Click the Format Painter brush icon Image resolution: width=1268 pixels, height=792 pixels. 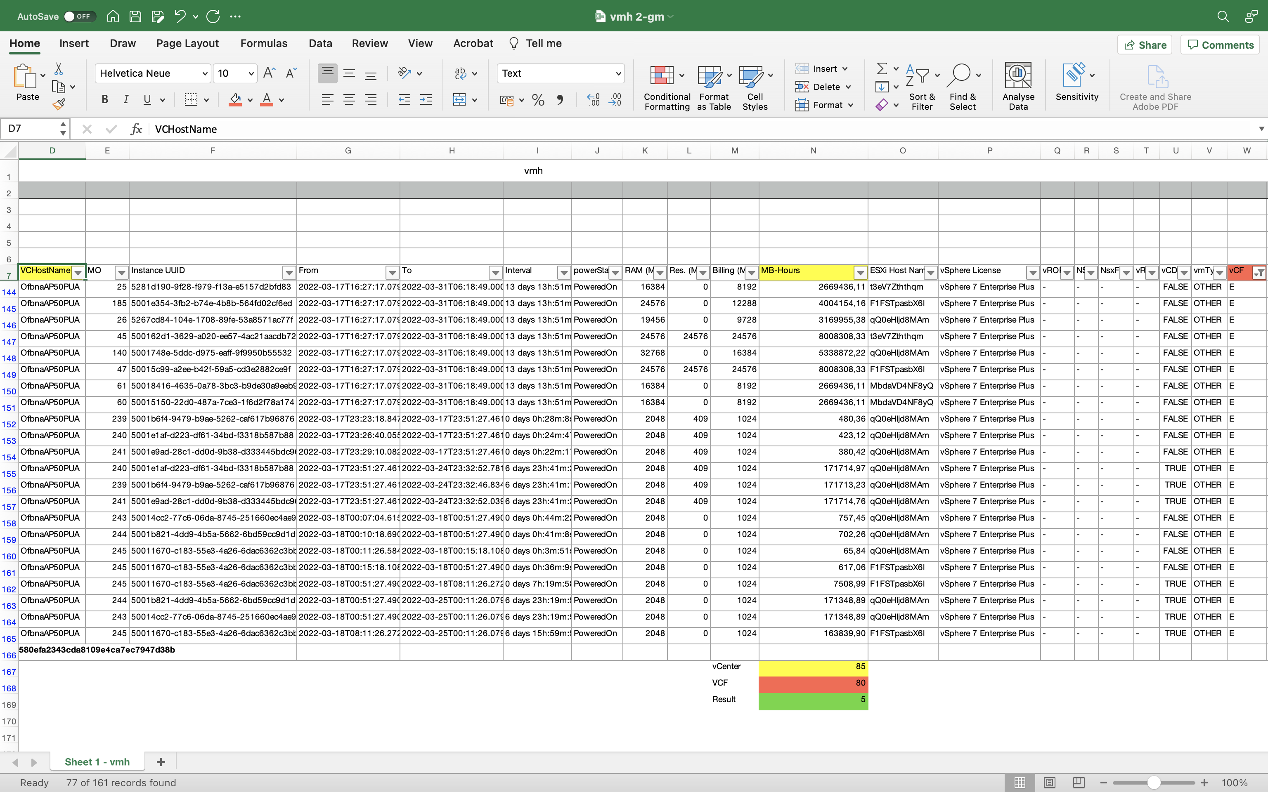(x=59, y=104)
